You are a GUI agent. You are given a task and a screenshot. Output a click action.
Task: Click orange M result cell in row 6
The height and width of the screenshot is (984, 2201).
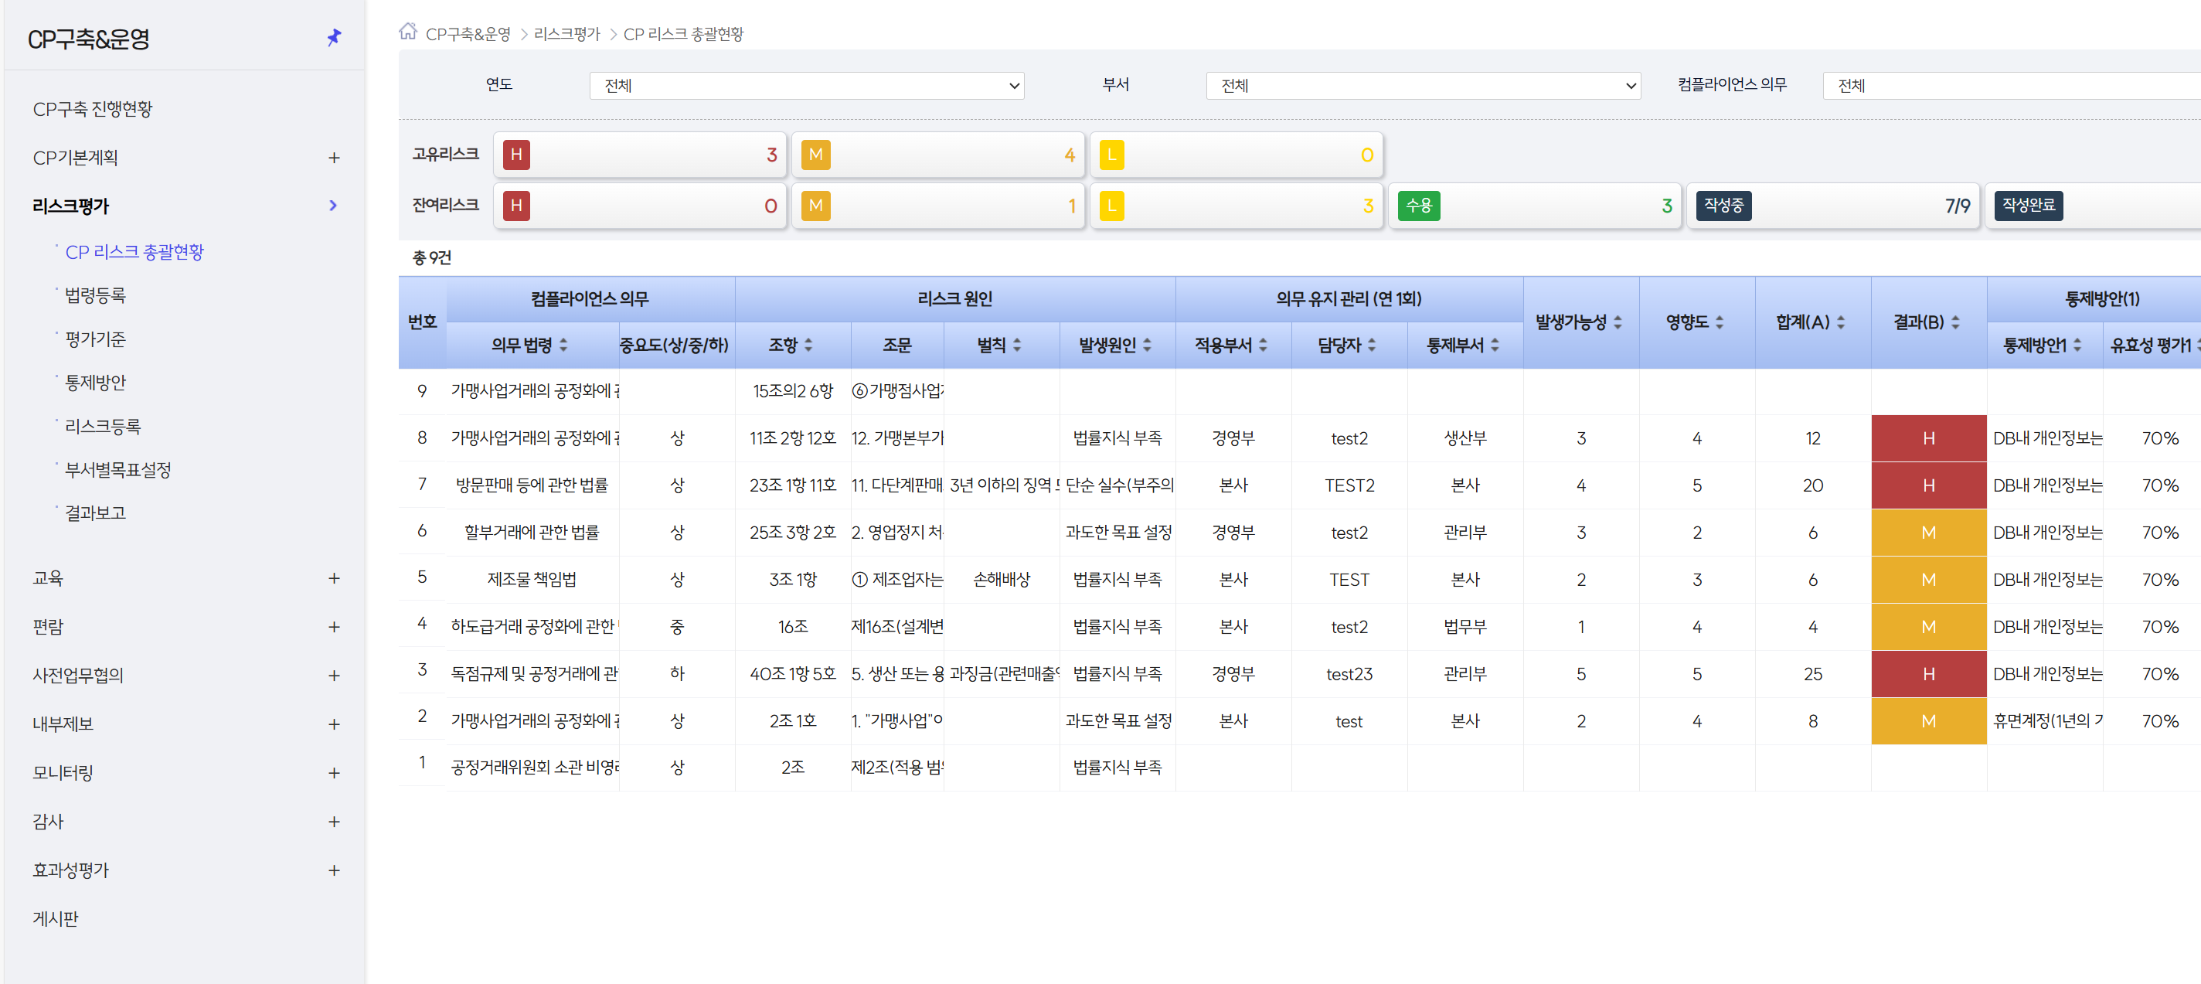tap(1928, 533)
